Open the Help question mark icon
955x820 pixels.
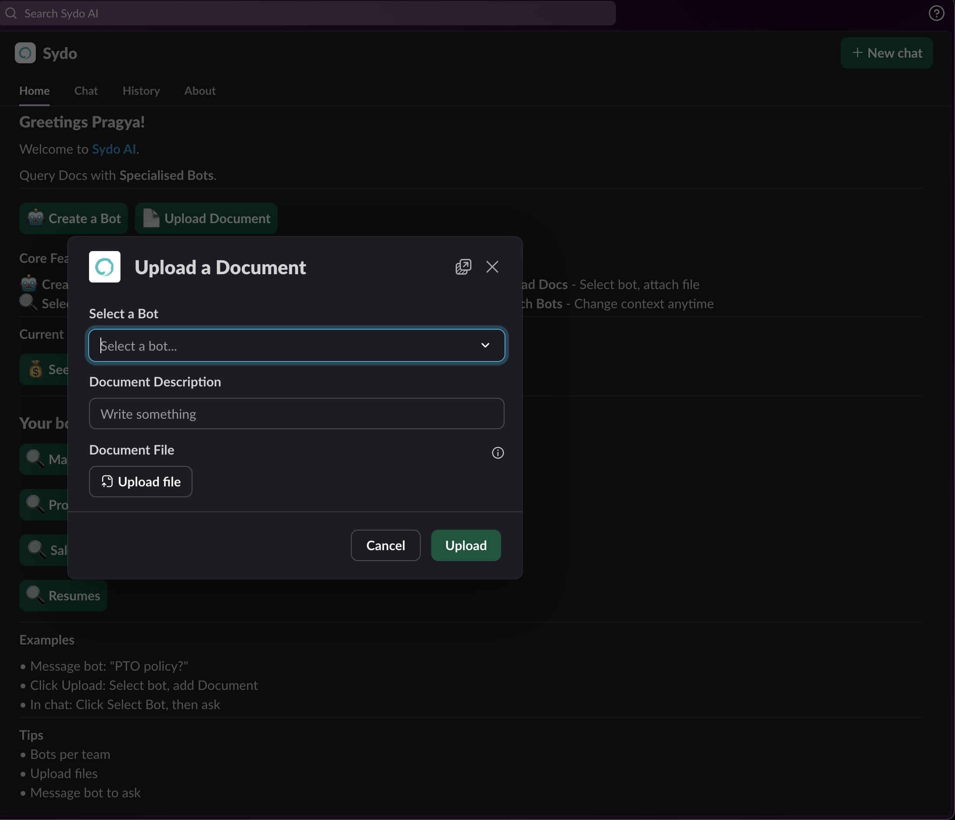pyautogui.click(x=936, y=14)
